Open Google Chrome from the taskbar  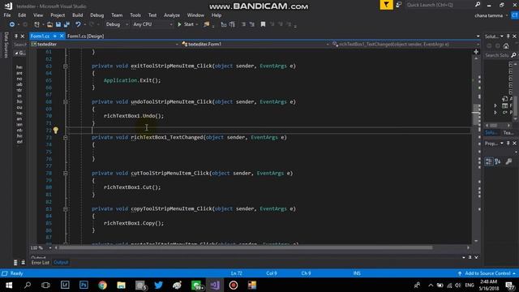(103, 285)
